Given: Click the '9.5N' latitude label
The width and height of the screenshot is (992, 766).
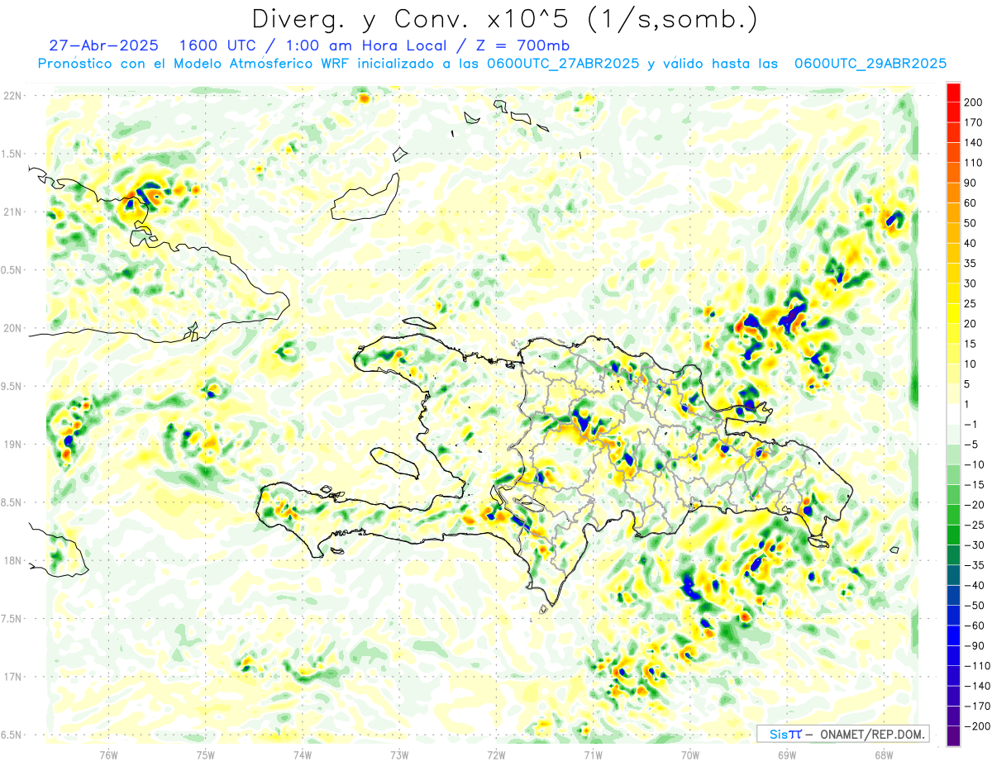Looking at the screenshot, I should click(x=12, y=386).
